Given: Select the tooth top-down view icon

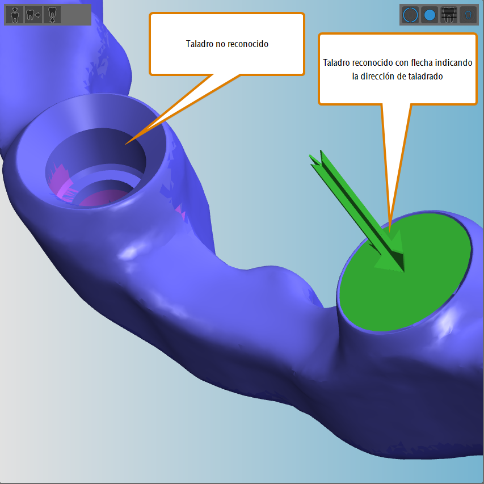Looking at the screenshot, I should [x=15, y=15].
